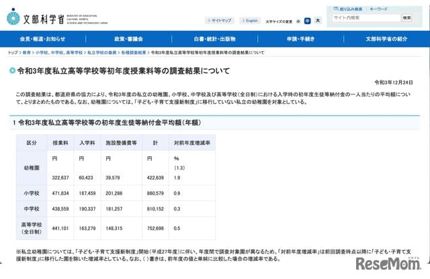Click rate 0.3 in 中学校 row
The image size is (430, 279).
[177, 209]
